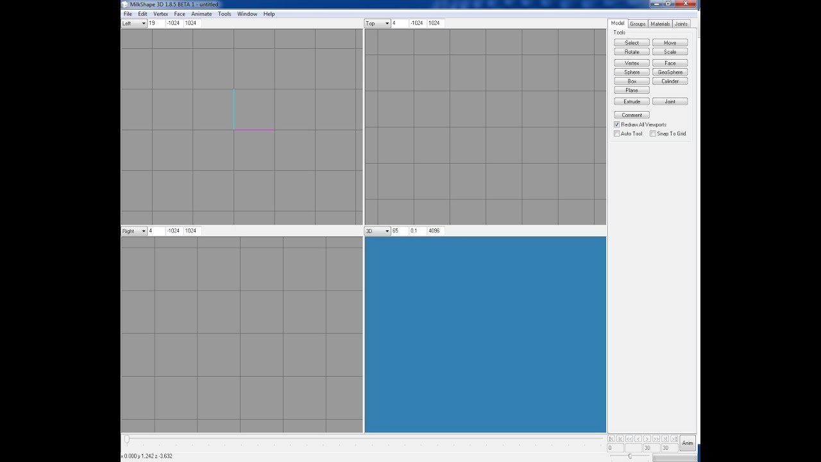Enable the Snap To Grid checkbox
821x462 pixels.
coord(653,133)
